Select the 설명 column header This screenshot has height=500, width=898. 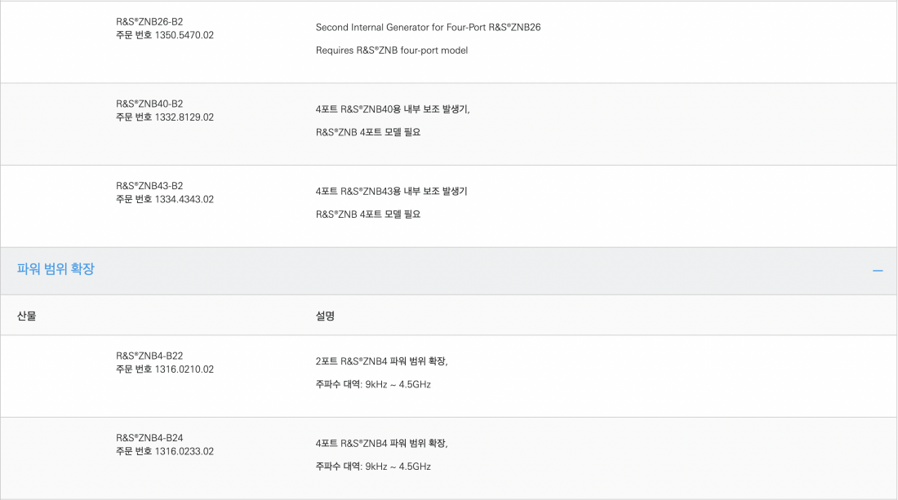324,315
